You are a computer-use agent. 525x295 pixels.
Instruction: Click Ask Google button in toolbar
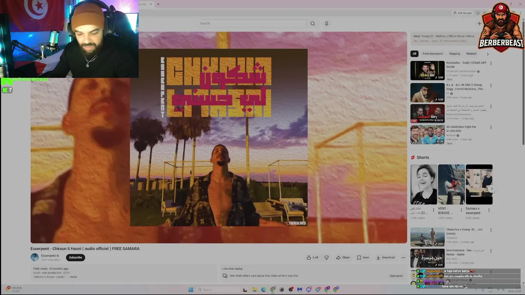[x=463, y=13]
